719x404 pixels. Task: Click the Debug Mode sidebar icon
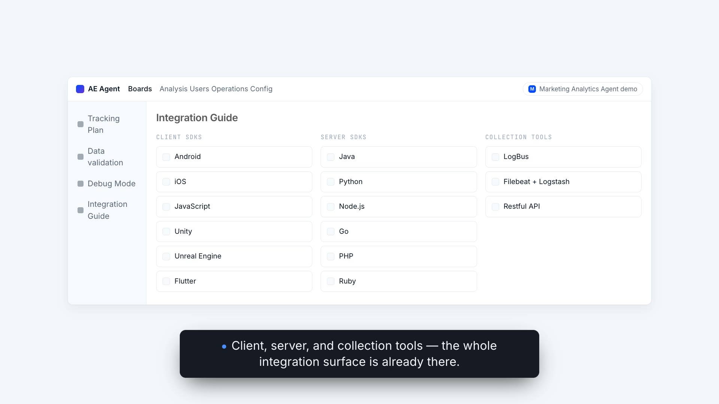(x=81, y=184)
